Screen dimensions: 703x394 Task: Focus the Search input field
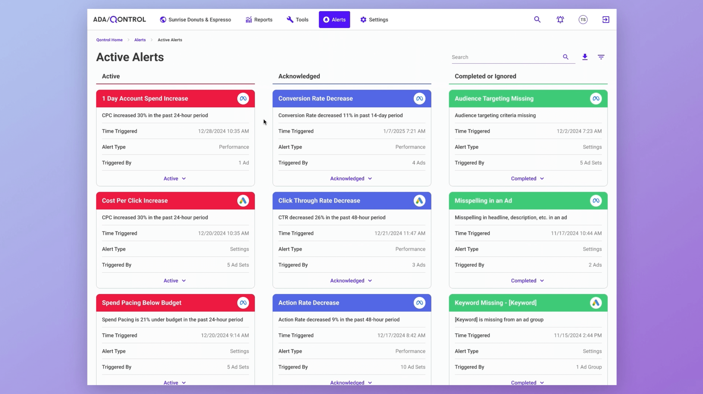(503, 57)
